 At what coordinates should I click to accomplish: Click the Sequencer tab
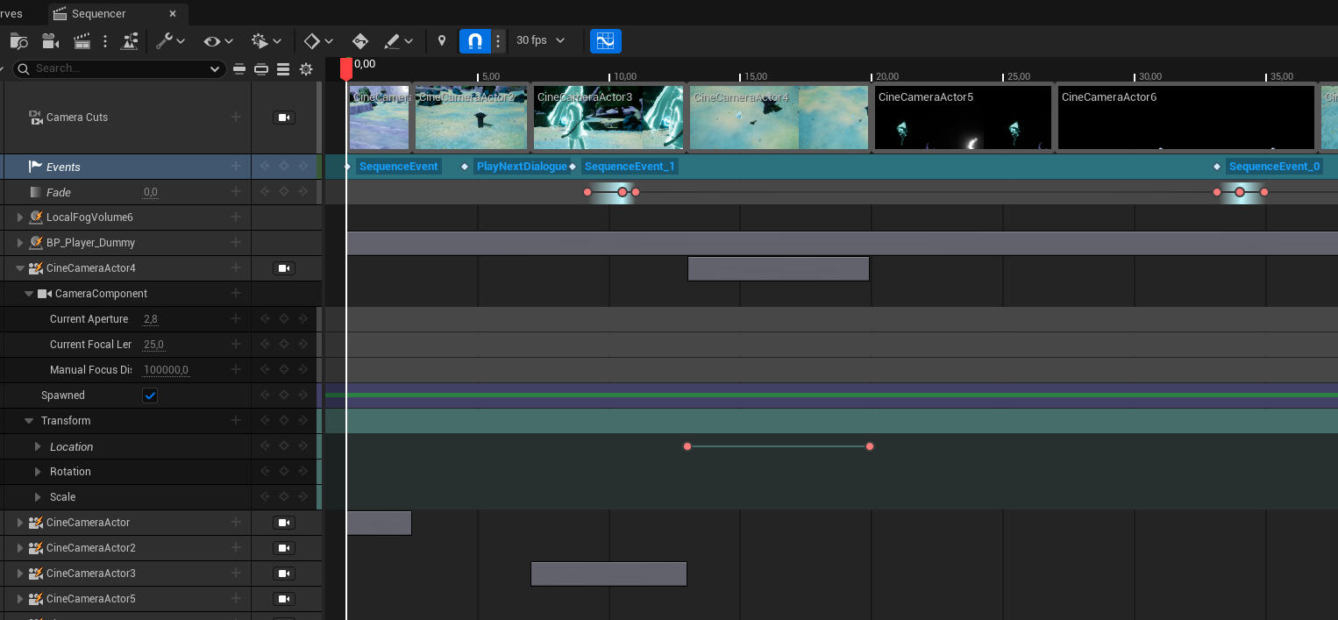[98, 14]
